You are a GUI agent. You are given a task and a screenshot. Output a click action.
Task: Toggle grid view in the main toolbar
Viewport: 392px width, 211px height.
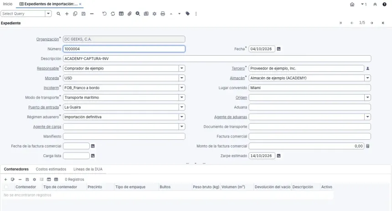(121, 14)
